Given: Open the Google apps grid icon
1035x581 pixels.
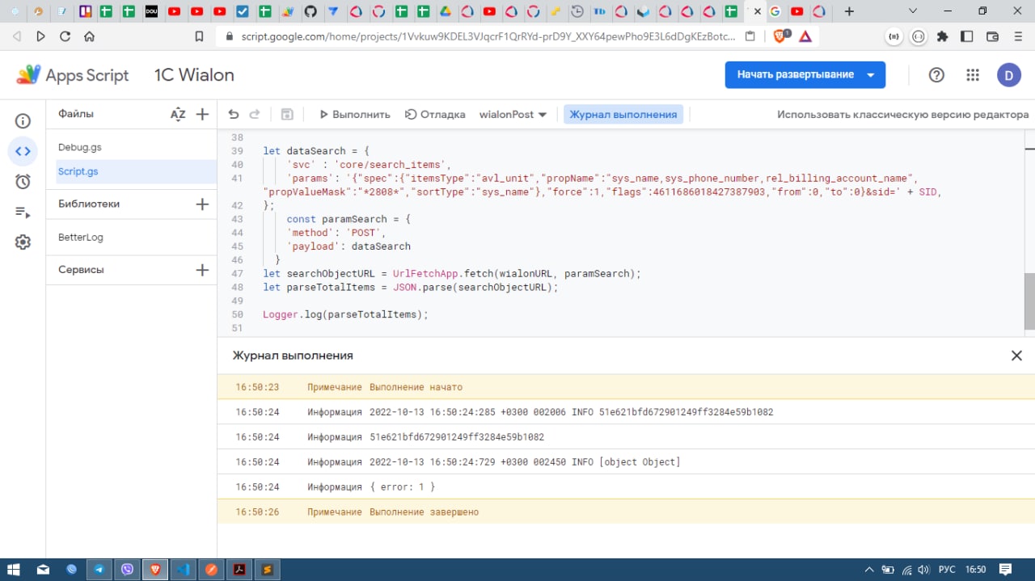Looking at the screenshot, I should tap(973, 75).
